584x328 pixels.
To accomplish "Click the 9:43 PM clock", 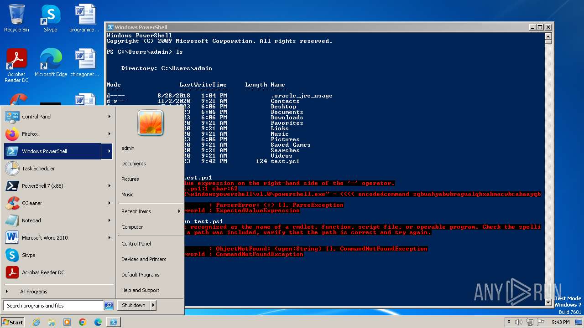I will [x=560, y=322].
